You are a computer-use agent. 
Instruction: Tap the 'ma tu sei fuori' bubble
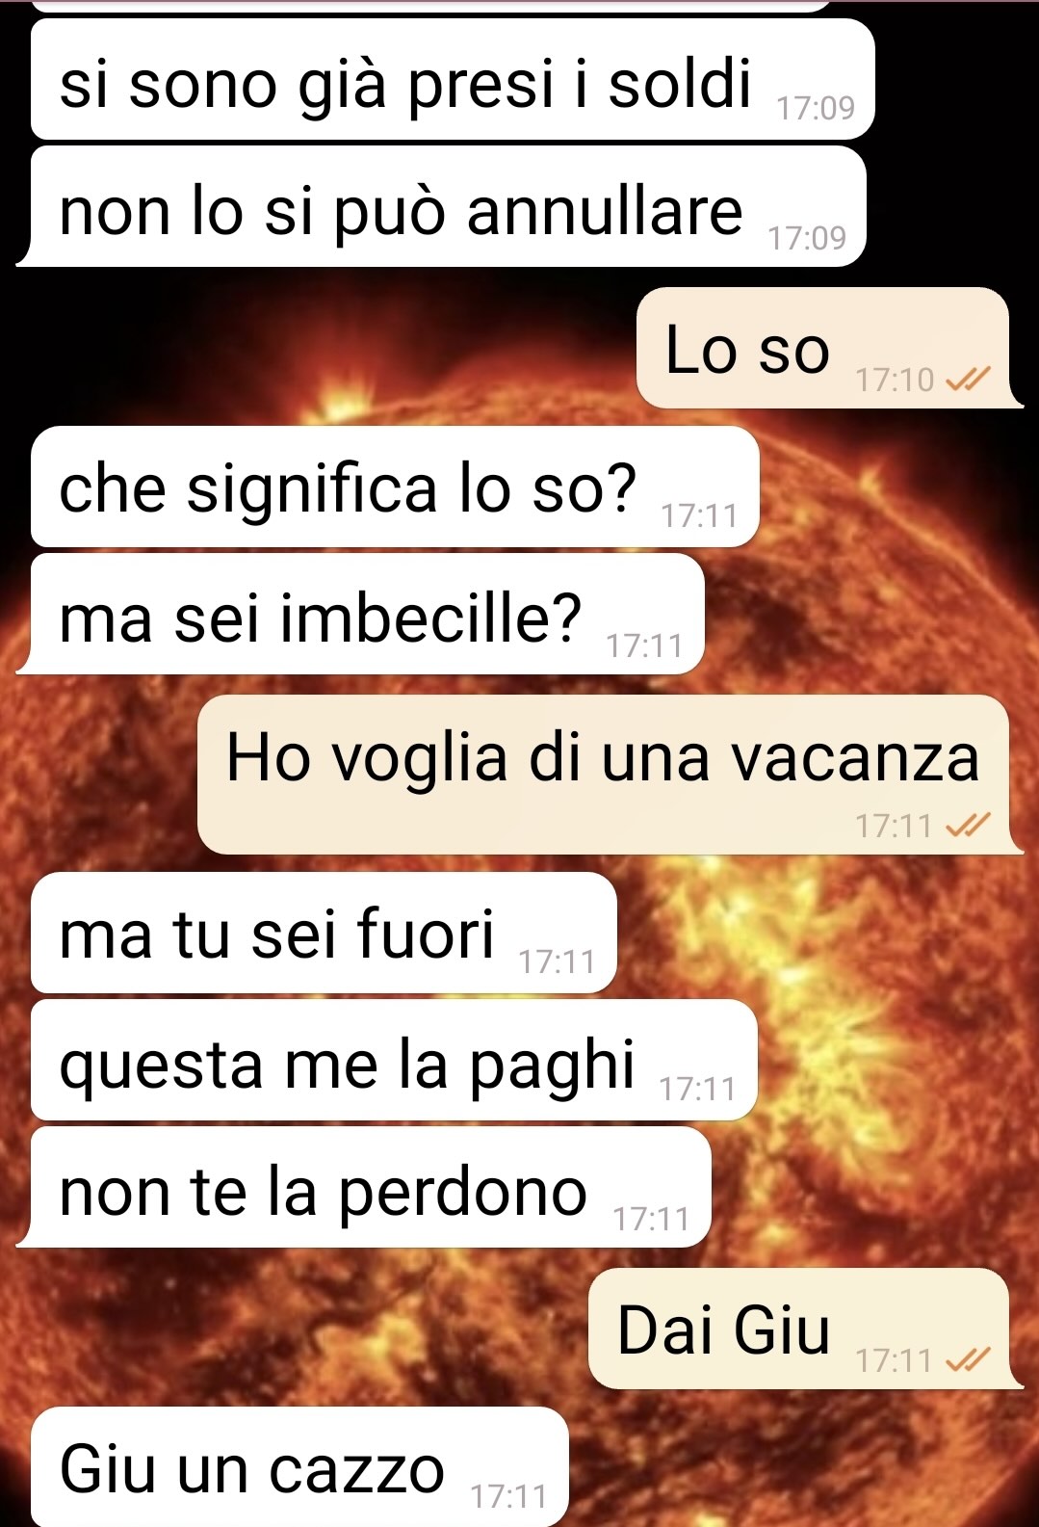324,933
